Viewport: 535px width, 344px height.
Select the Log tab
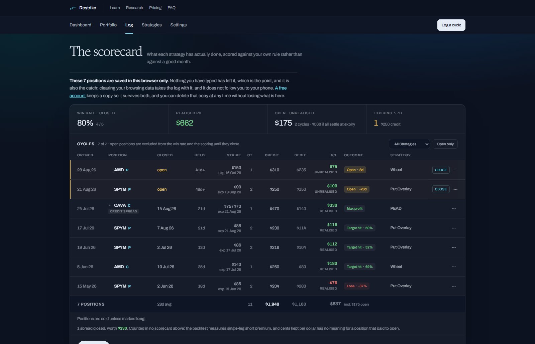click(129, 25)
